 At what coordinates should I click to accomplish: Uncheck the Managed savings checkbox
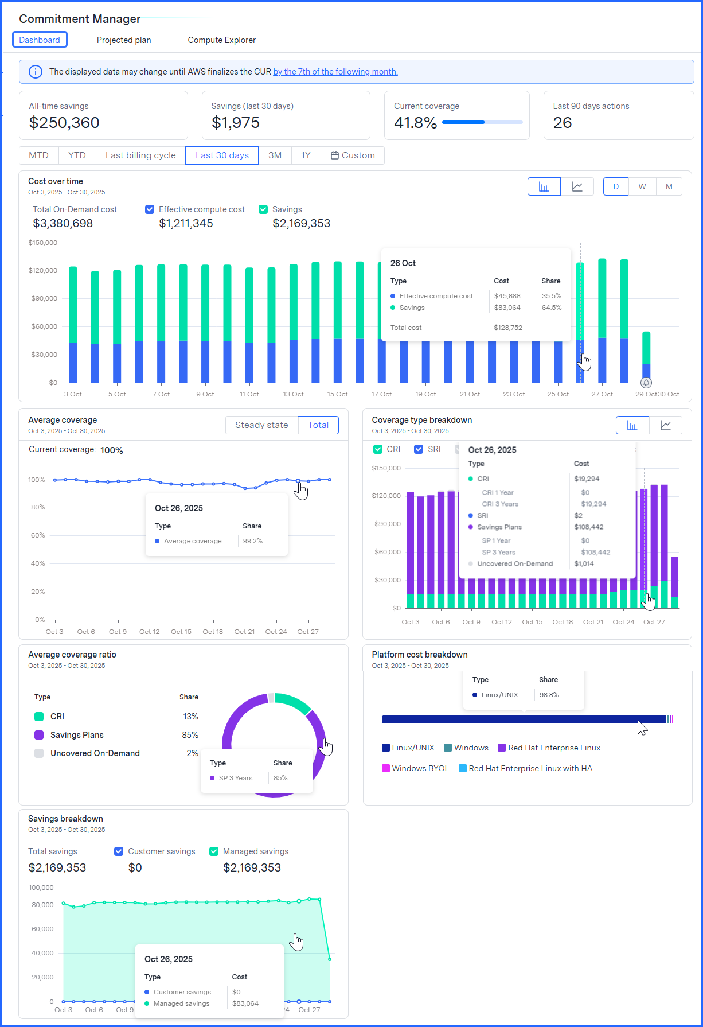[214, 851]
